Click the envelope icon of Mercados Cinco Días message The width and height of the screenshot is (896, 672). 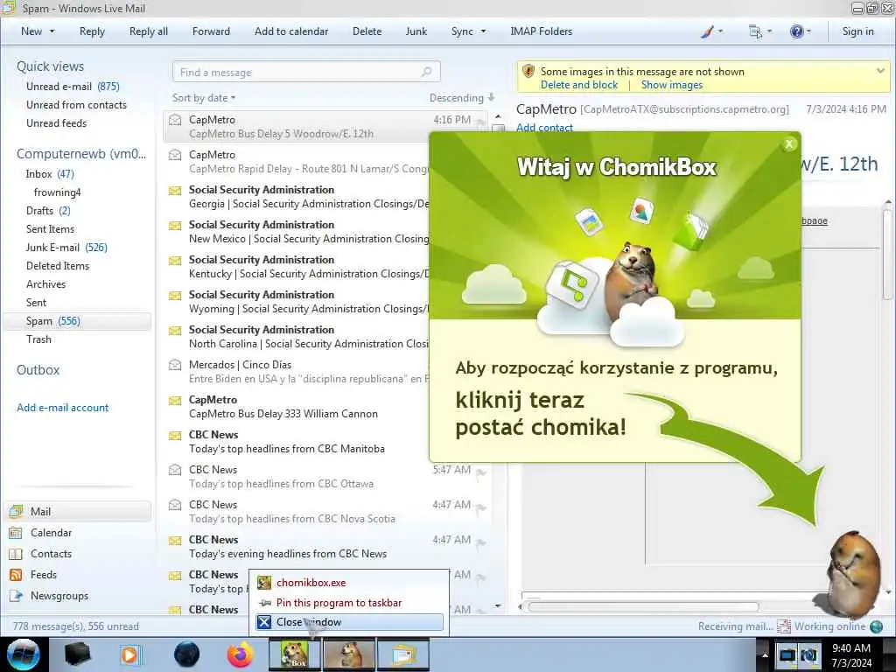coord(175,365)
